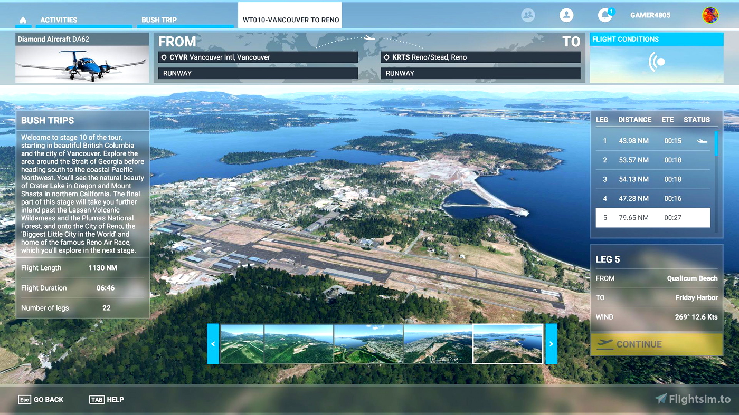The image size is (739, 415).
Task: Select the third thumbnail showing the bay
Action: pyautogui.click(x=368, y=344)
